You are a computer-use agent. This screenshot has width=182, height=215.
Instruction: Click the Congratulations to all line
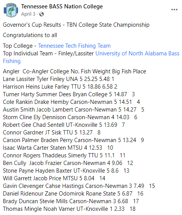tap(30, 35)
